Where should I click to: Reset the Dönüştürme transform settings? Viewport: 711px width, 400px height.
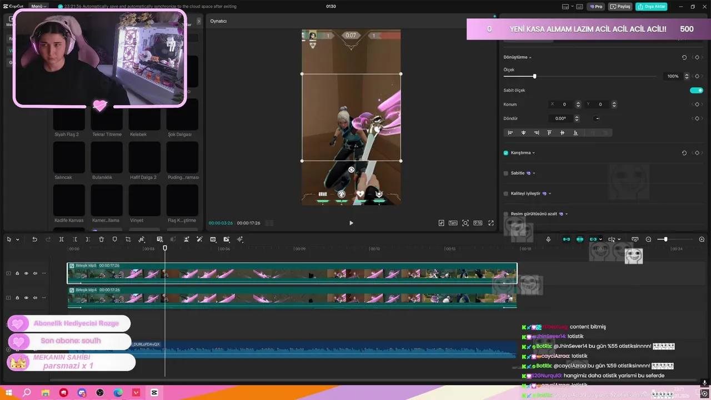tap(684, 57)
